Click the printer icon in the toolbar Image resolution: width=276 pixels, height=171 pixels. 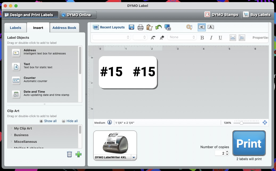coord(141,27)
